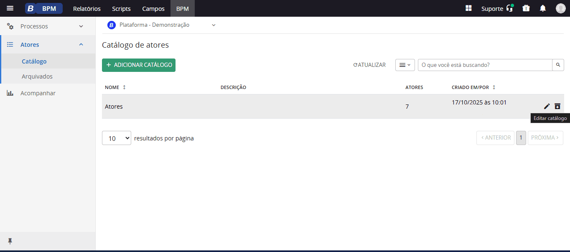Click the Suporte headset icon
The width and height of the screenshot is (570, 252).
click(509, 8)
